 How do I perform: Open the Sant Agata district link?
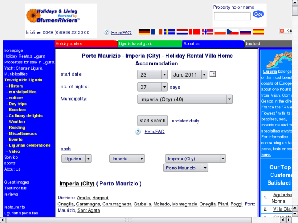point(89,210)
